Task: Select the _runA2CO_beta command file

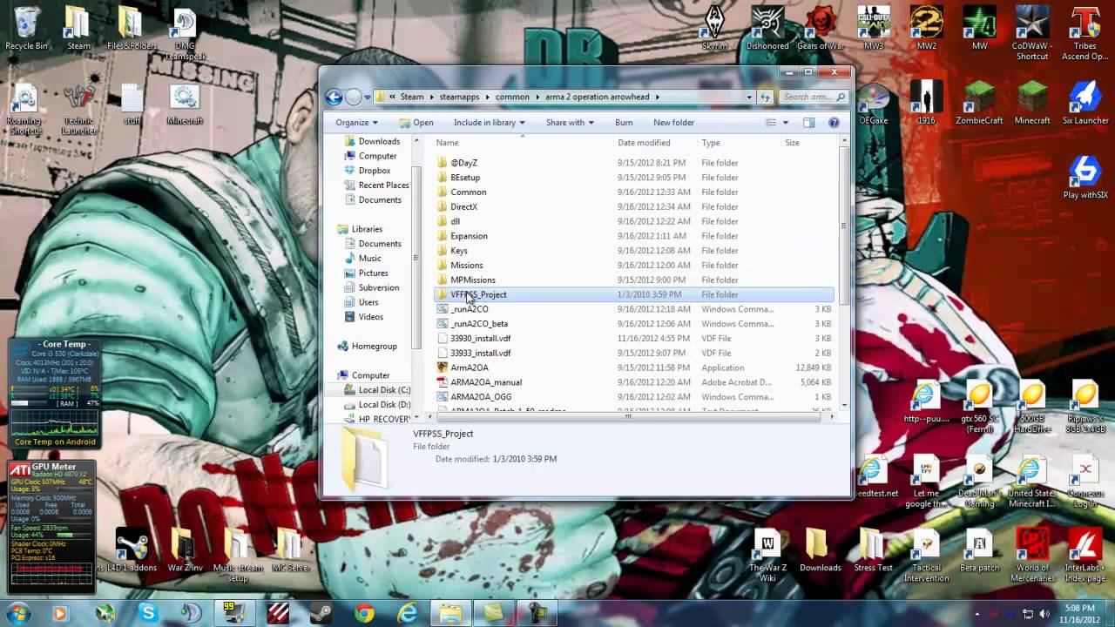Action: (633, 324)
